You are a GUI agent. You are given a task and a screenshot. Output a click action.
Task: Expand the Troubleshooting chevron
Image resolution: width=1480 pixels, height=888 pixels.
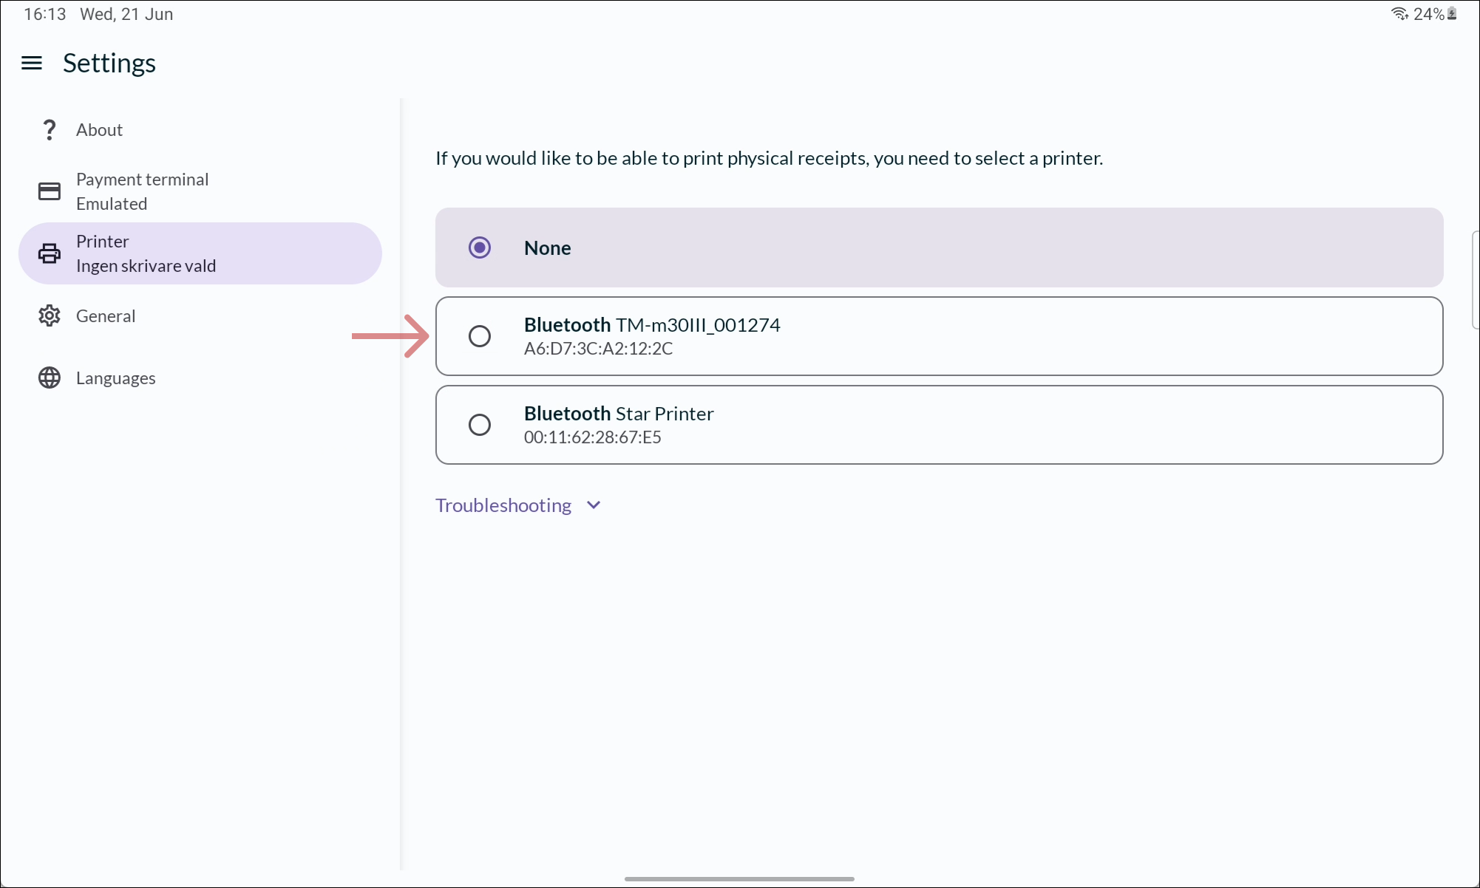(594, 505)
